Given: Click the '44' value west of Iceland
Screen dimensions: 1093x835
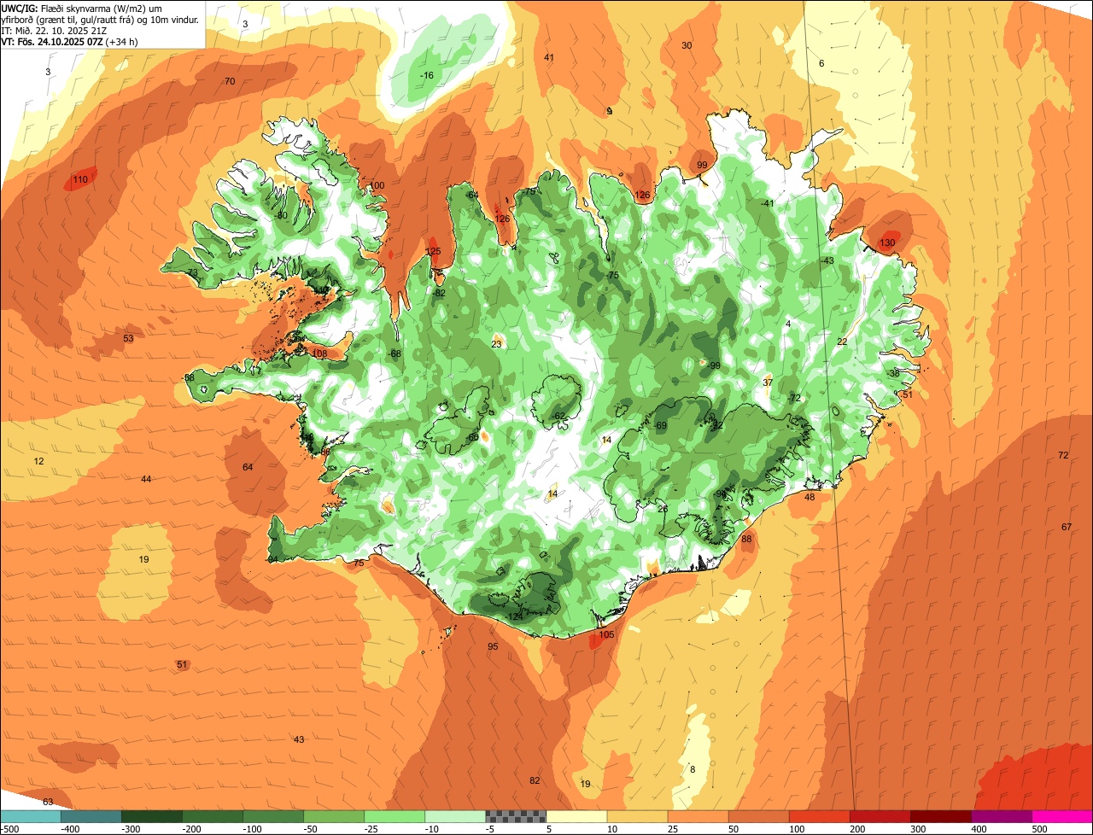Looking at the screenshot, I should pos(146,479).
